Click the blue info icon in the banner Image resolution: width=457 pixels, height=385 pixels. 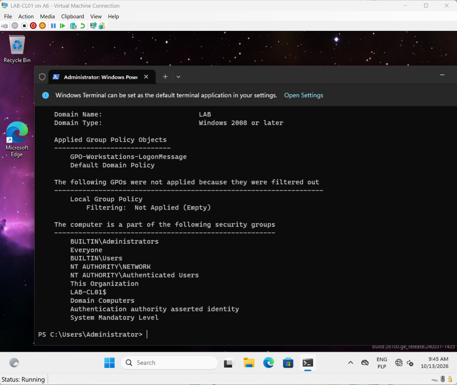point(45,95)
